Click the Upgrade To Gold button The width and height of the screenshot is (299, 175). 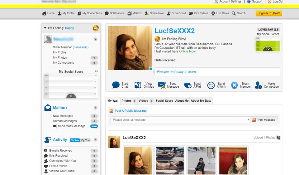pos(268,13)
